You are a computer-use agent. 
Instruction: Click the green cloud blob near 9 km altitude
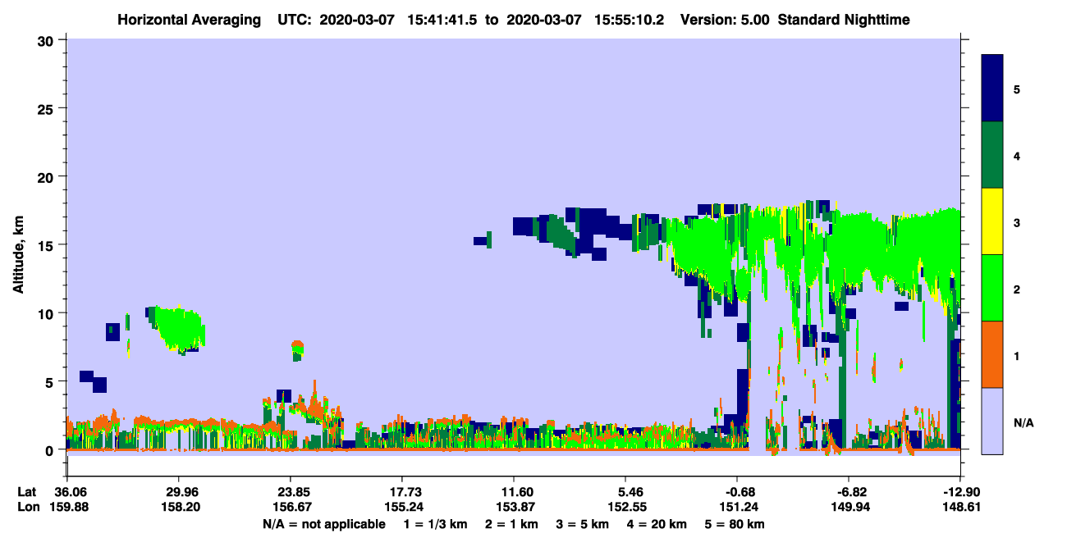click(x=179, y=327)
